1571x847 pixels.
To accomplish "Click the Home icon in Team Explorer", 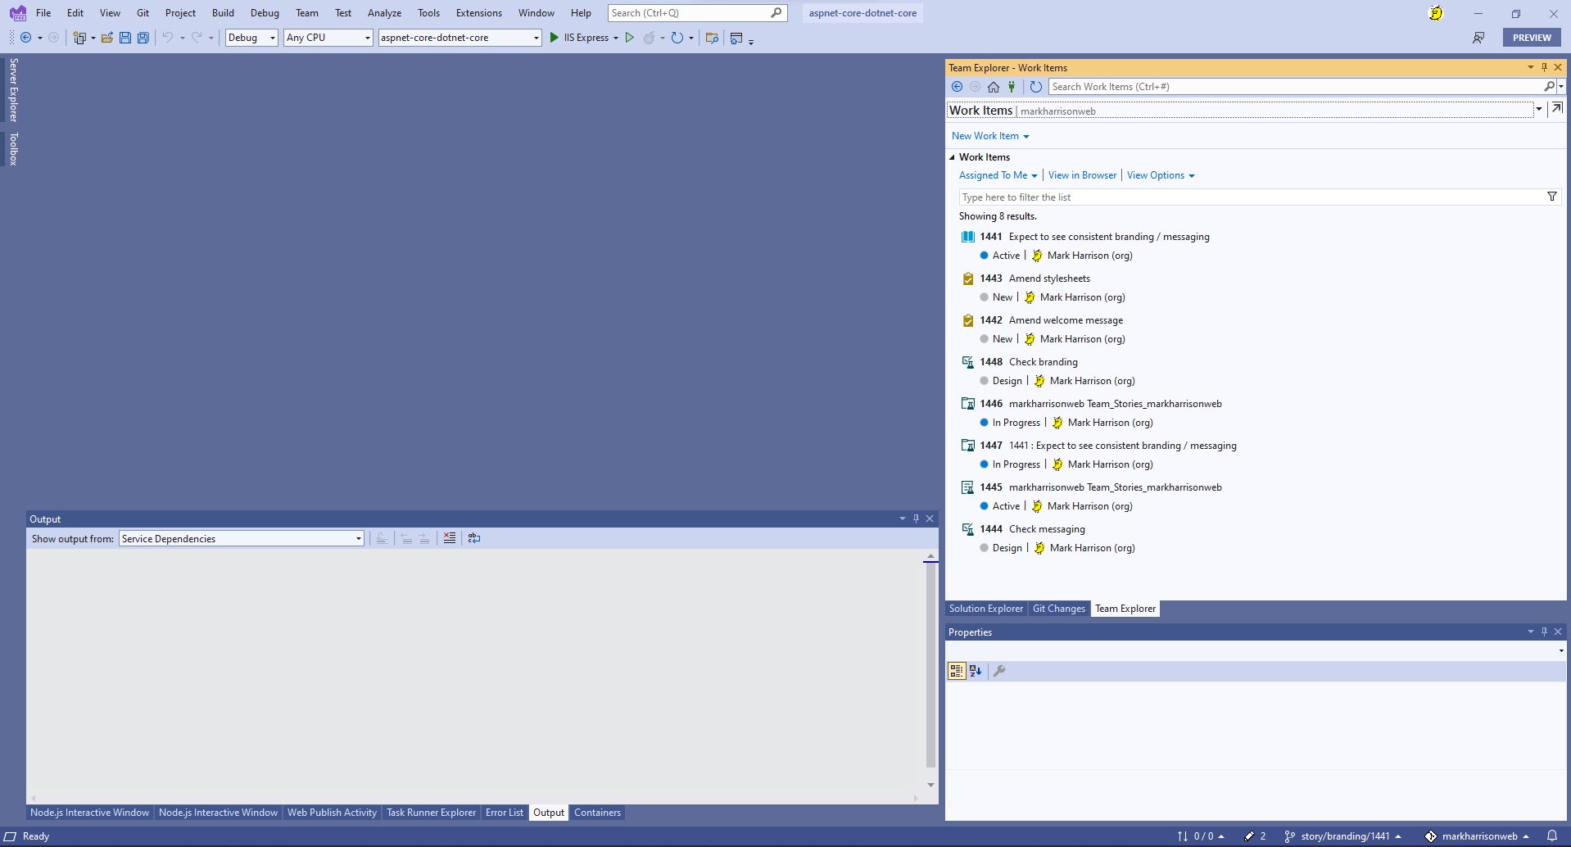I will click(994, 87).
